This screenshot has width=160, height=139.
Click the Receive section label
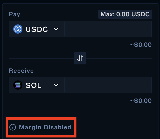[x=21, y=71]
